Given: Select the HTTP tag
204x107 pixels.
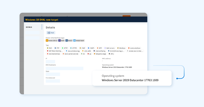Looking at the screenshot, I should pos(65,48).
